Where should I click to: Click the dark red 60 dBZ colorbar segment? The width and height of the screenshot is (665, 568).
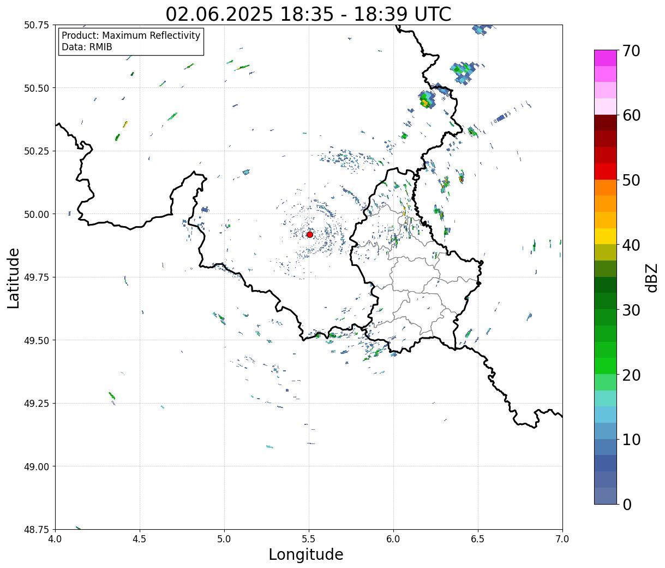coord(606,123)
